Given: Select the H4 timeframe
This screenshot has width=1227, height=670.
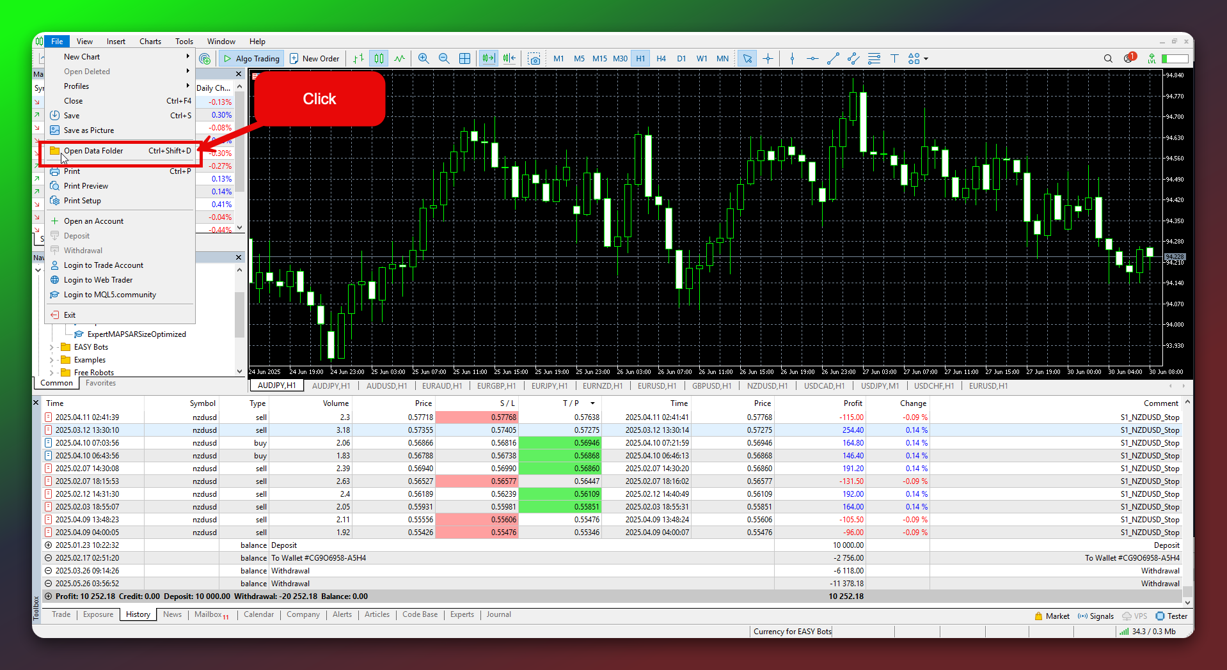Looking at the screenshot, I should click(x=661, y=58).
